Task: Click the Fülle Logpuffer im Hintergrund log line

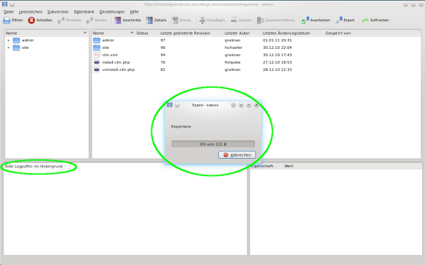Action: pos(34,167)
